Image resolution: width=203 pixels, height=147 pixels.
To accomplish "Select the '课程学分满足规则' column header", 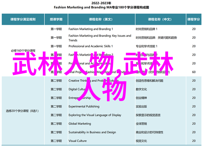I will 23,19.
